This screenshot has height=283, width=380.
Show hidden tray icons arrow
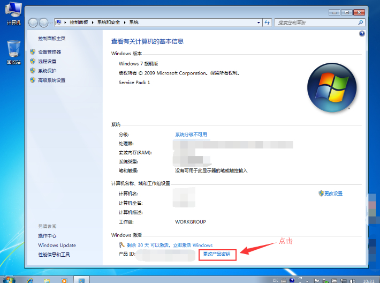coord(307,281)
